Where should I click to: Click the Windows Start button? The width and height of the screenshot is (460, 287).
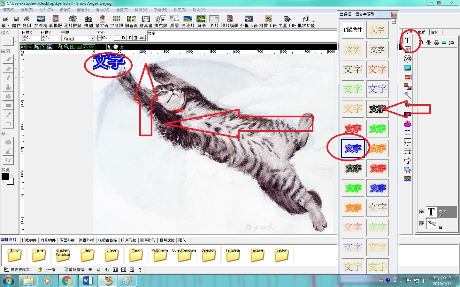(9, 281)
